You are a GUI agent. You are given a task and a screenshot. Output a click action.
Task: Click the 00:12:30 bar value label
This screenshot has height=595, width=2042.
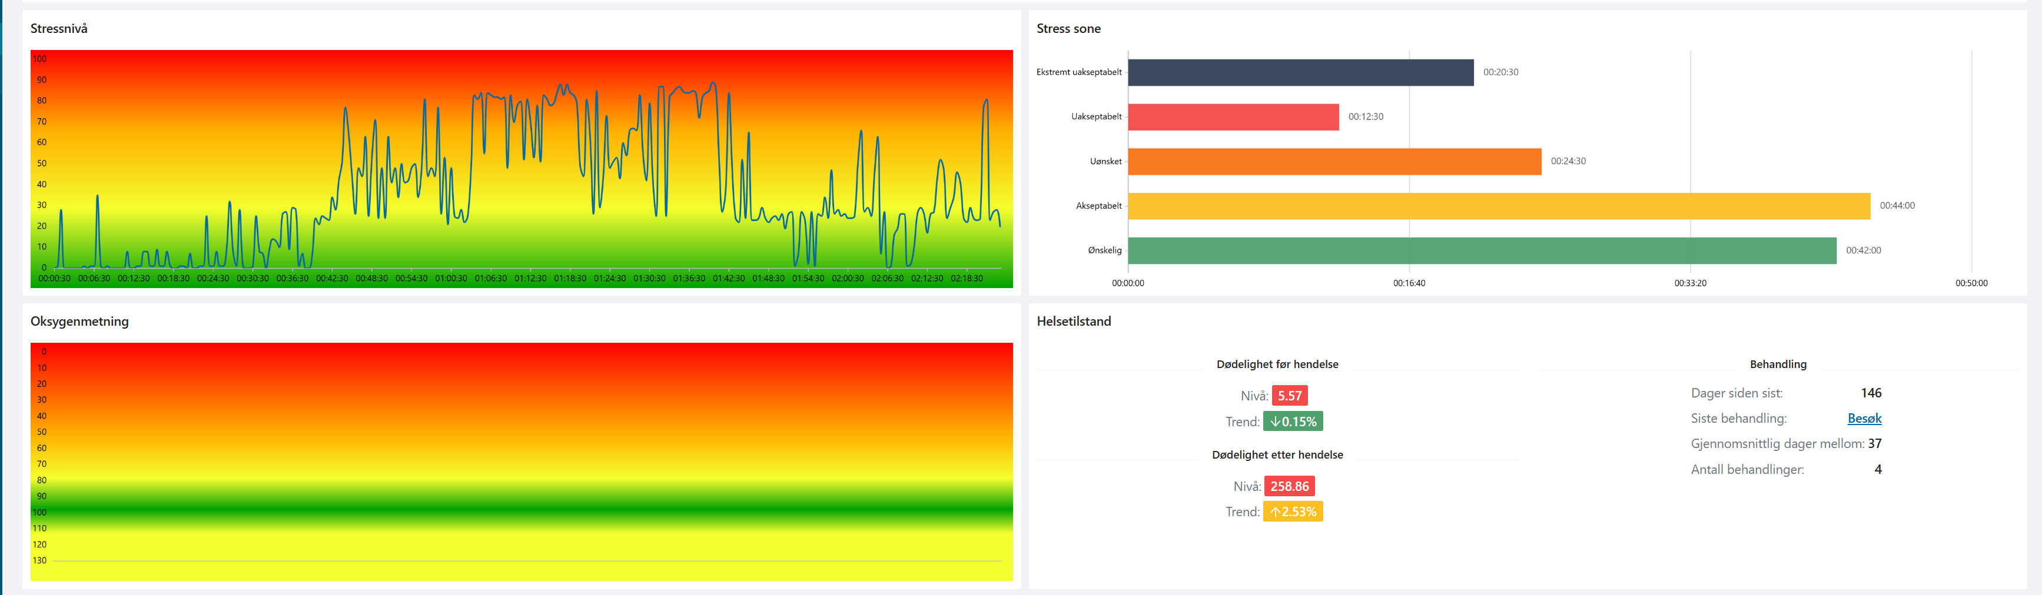pos(1365,117)
